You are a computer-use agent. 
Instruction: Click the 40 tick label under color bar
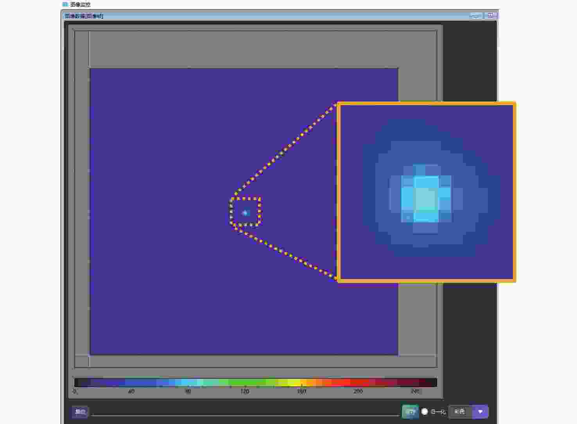(x=131, y=391)
